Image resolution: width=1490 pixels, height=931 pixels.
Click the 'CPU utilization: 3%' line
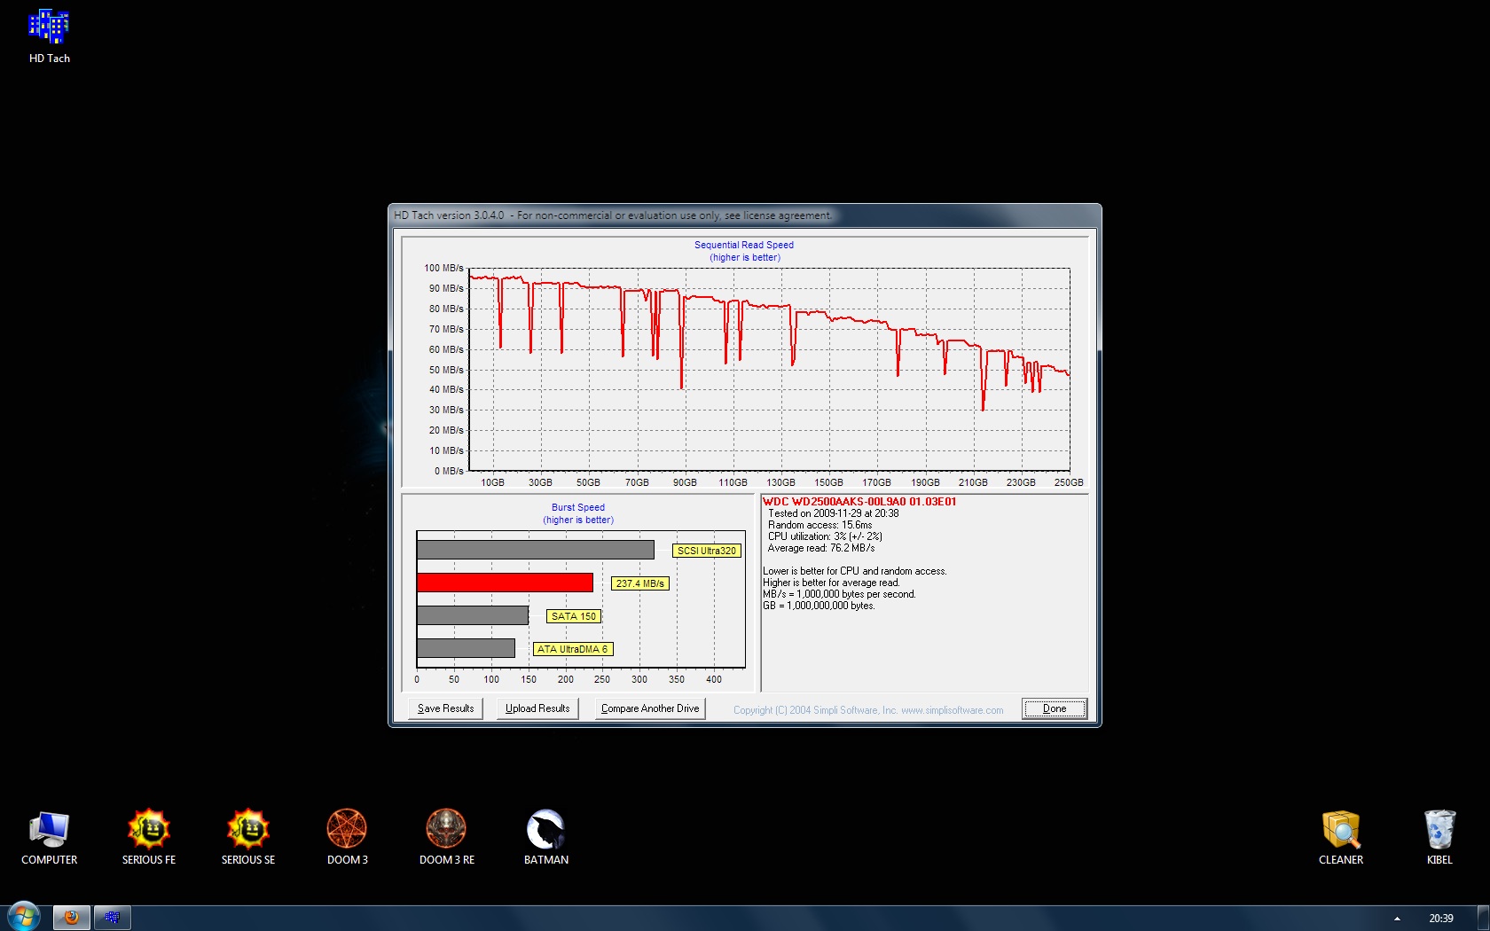825,536
